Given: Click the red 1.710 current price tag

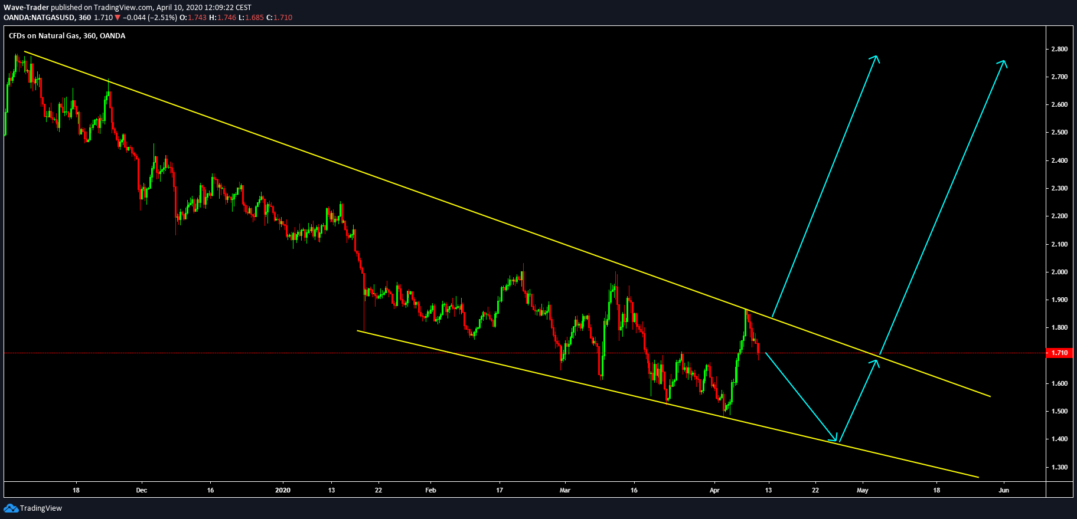Looking at the screenshot, I should [x=1059, y=353].
